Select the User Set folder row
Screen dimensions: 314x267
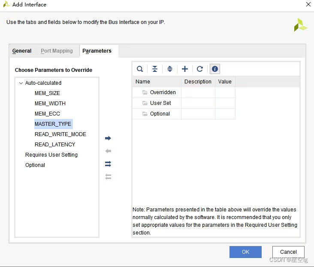[184, 103]
